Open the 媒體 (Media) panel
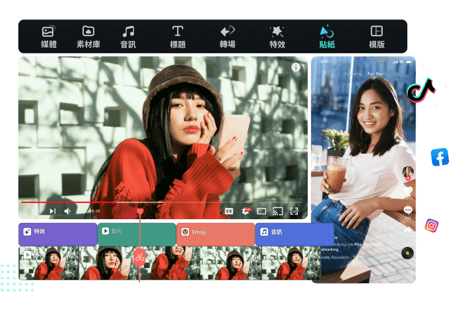 pos(48,37)
